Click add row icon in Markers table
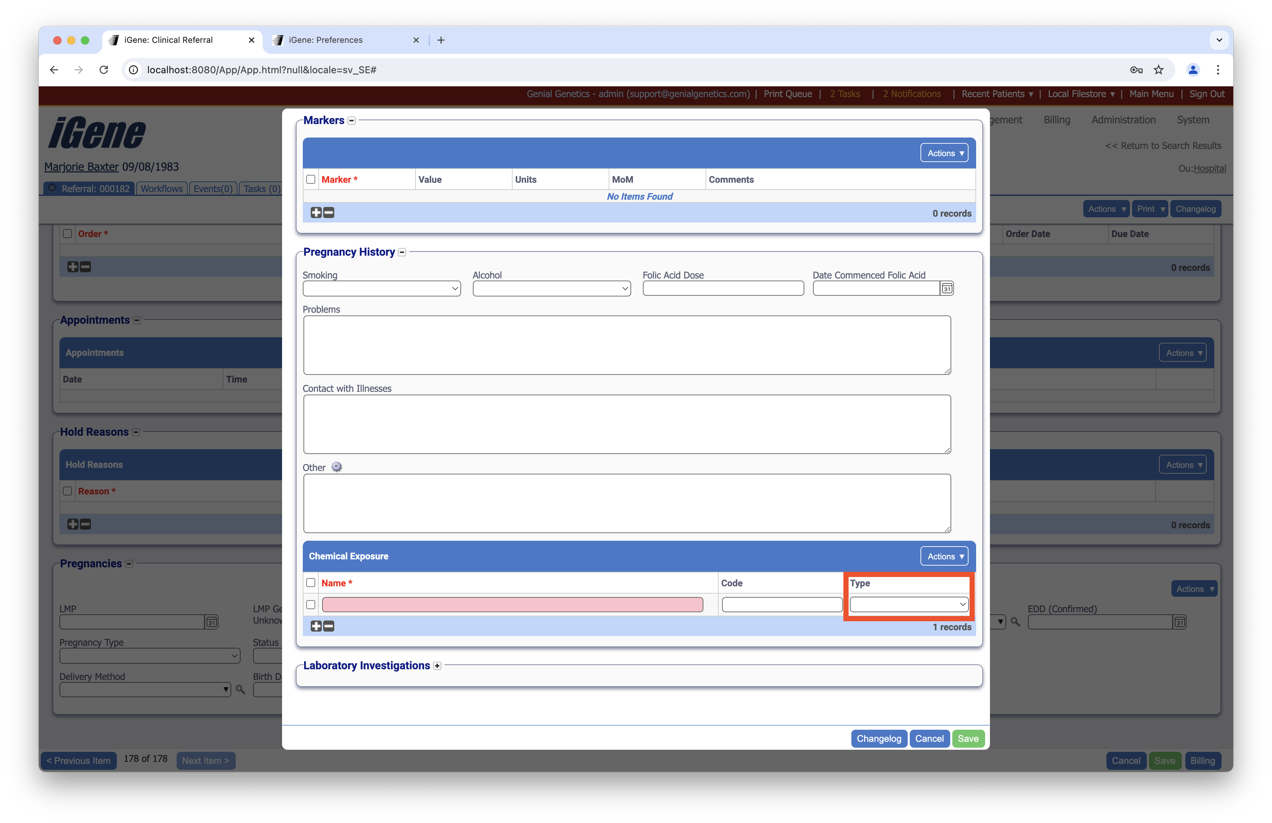 (x=316, y=212)
